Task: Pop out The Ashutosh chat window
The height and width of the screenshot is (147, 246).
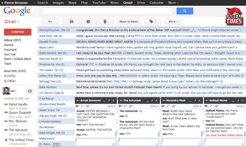Action: pos(152,101)
